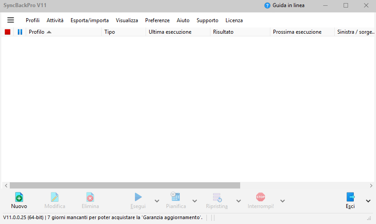Viewport: 376px width, 224px height.
Task: Click the blue pause column icon
Action: tap(20, 32)
